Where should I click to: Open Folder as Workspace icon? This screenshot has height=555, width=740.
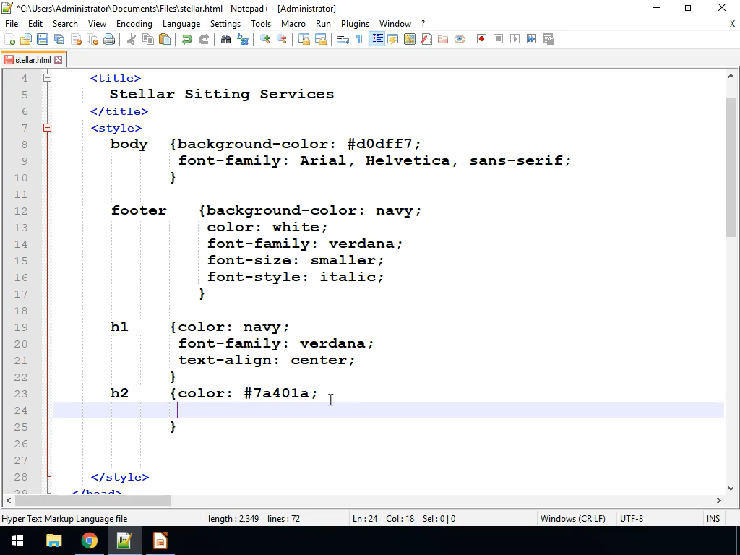[443, 39]
